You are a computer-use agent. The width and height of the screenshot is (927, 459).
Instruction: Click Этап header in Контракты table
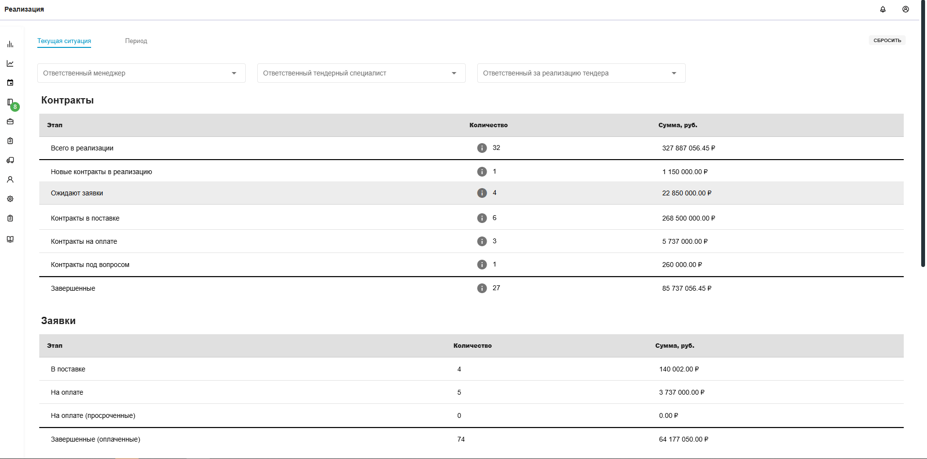pyautogui.click(x=55, y=125)
